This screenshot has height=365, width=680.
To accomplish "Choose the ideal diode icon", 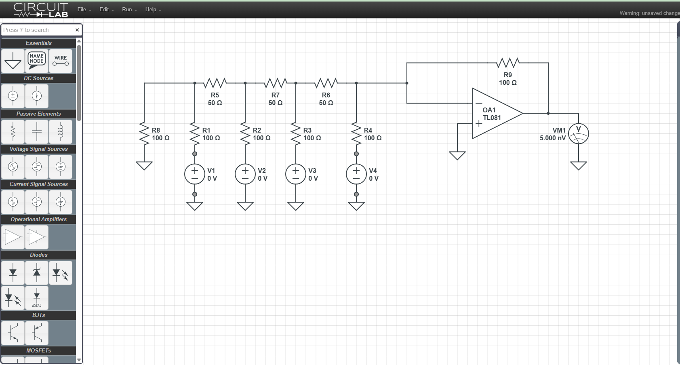I will tap(37, 298).
